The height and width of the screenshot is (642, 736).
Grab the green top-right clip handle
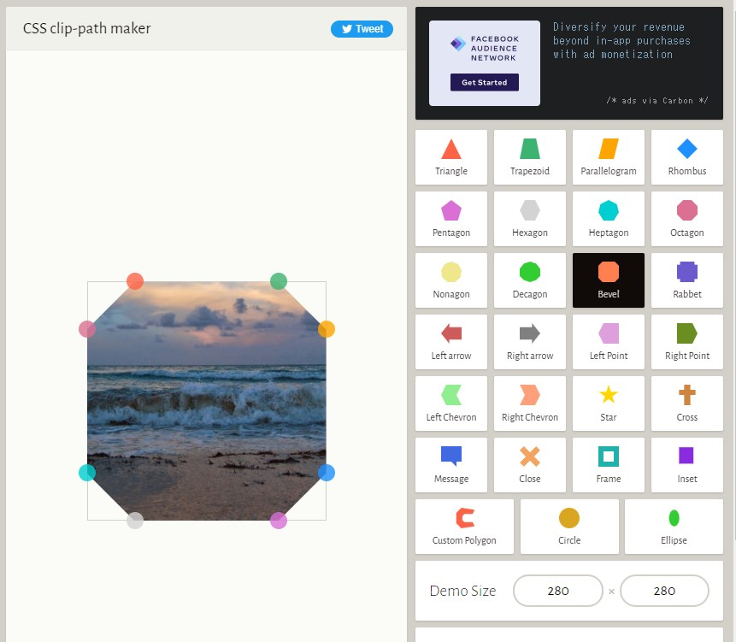point(279,281)
